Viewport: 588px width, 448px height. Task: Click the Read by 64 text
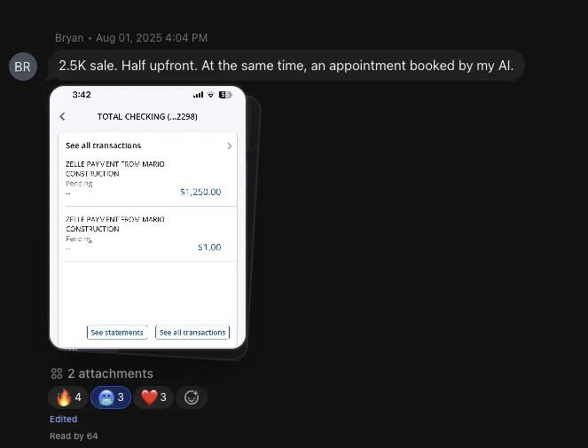tap(74, 436)
